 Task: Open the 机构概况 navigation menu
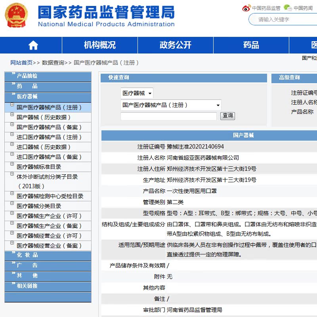[100, 45]
